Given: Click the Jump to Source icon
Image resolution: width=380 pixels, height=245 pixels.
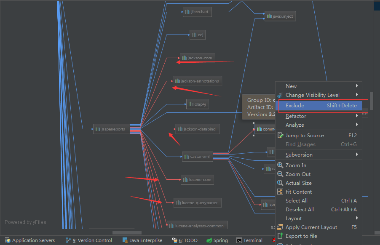Looking at the screenshot, I should 280,136.
